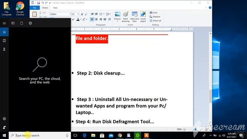Click the Grow font icon

point(82,14)
